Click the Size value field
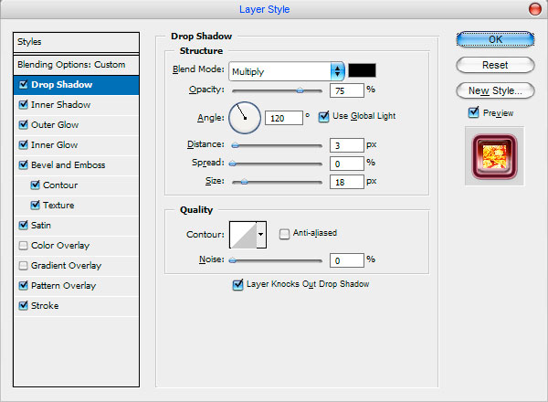 click(x=347, y=182)
